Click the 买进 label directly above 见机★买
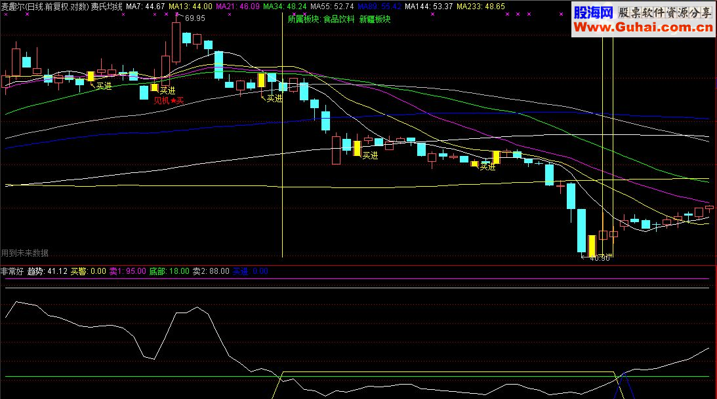 click(x=168, y=91)
